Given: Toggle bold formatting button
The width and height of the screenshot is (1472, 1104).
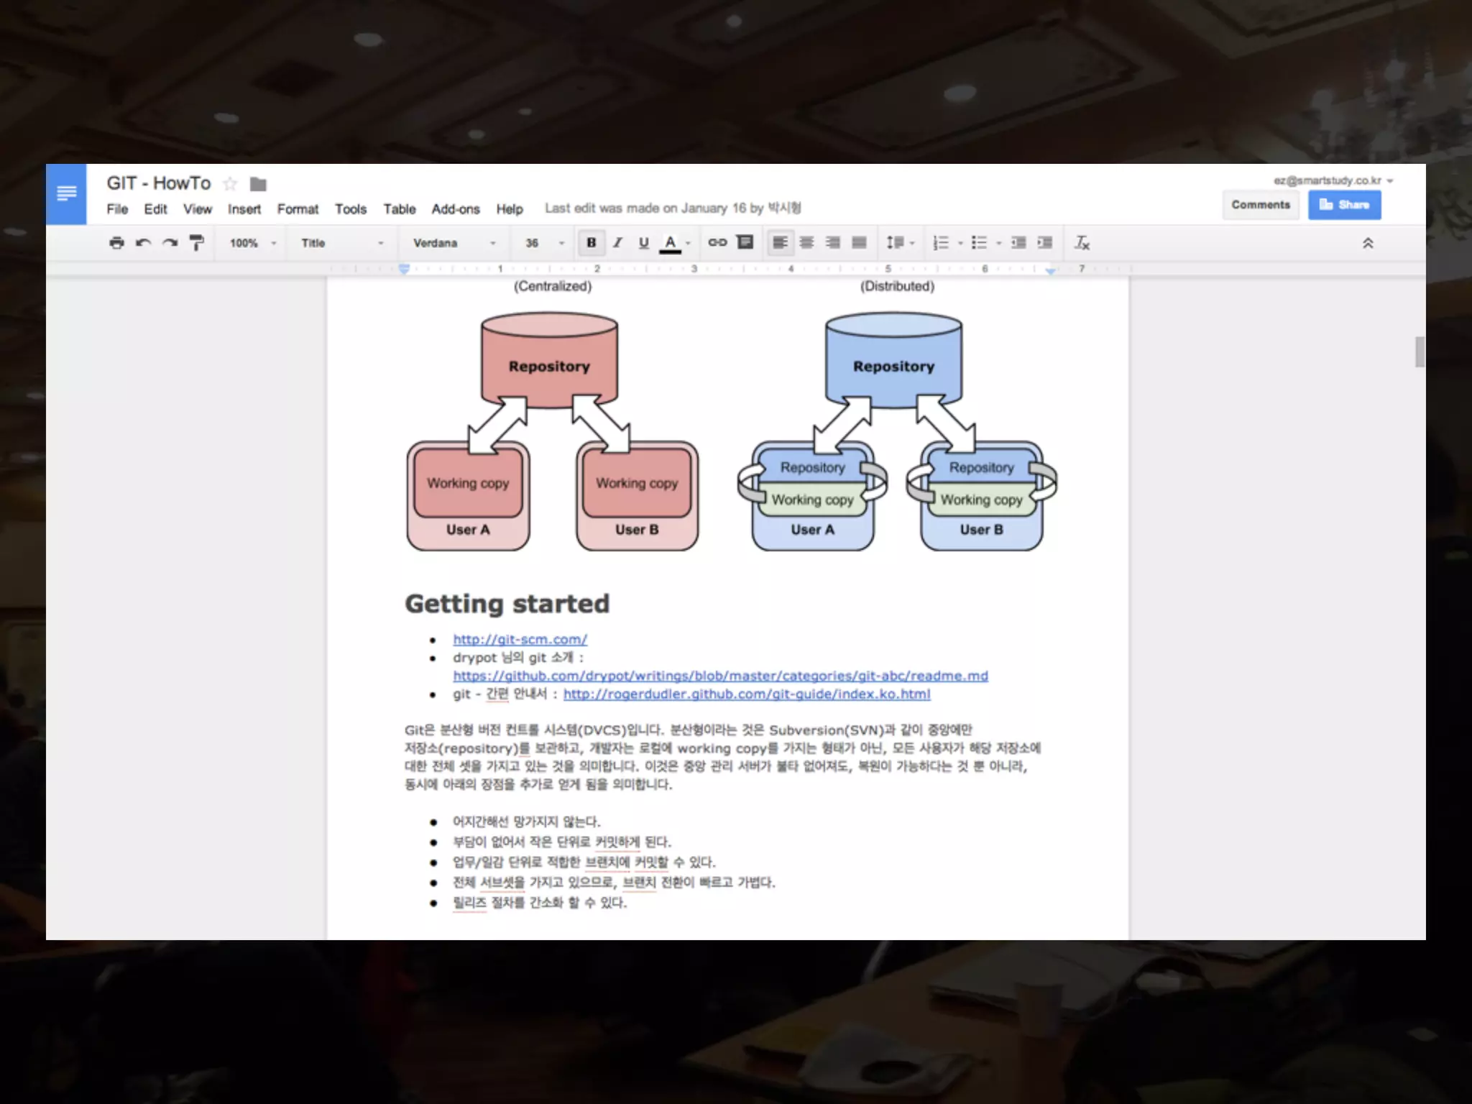Looking at the screenshot, I should (591, 243).
